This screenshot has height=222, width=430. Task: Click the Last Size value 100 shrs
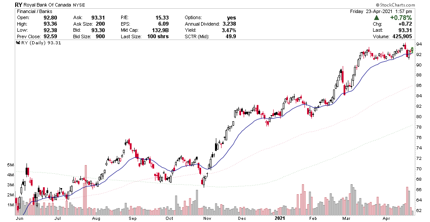click(x=158, y=36)
